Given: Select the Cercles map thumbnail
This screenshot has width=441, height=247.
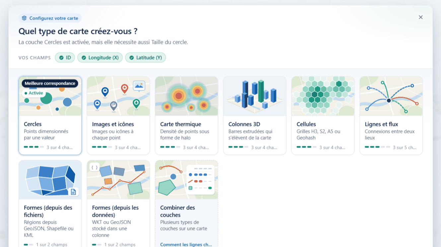Looking at the screenshot, I should [50, 96].
